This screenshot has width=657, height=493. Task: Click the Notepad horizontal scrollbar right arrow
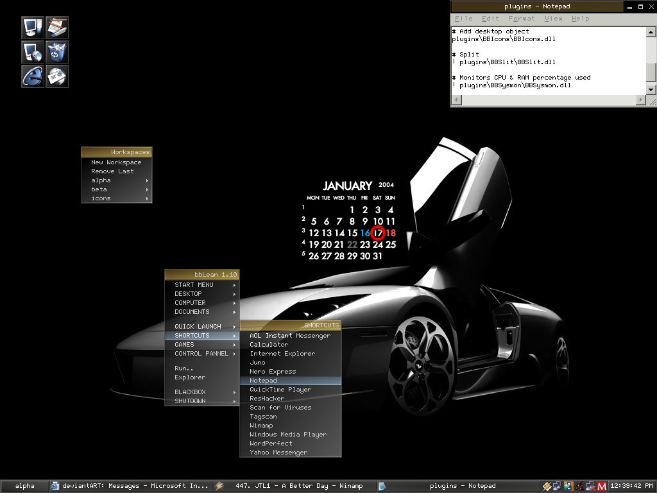(641, 99)
